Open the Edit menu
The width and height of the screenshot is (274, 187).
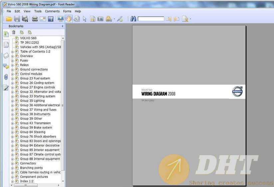click(x=17, y=11)
